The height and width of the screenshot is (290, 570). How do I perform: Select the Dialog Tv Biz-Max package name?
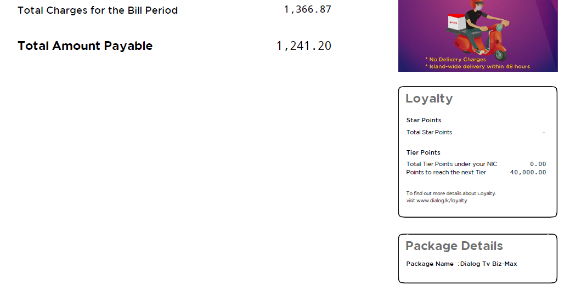click(489, 264)
